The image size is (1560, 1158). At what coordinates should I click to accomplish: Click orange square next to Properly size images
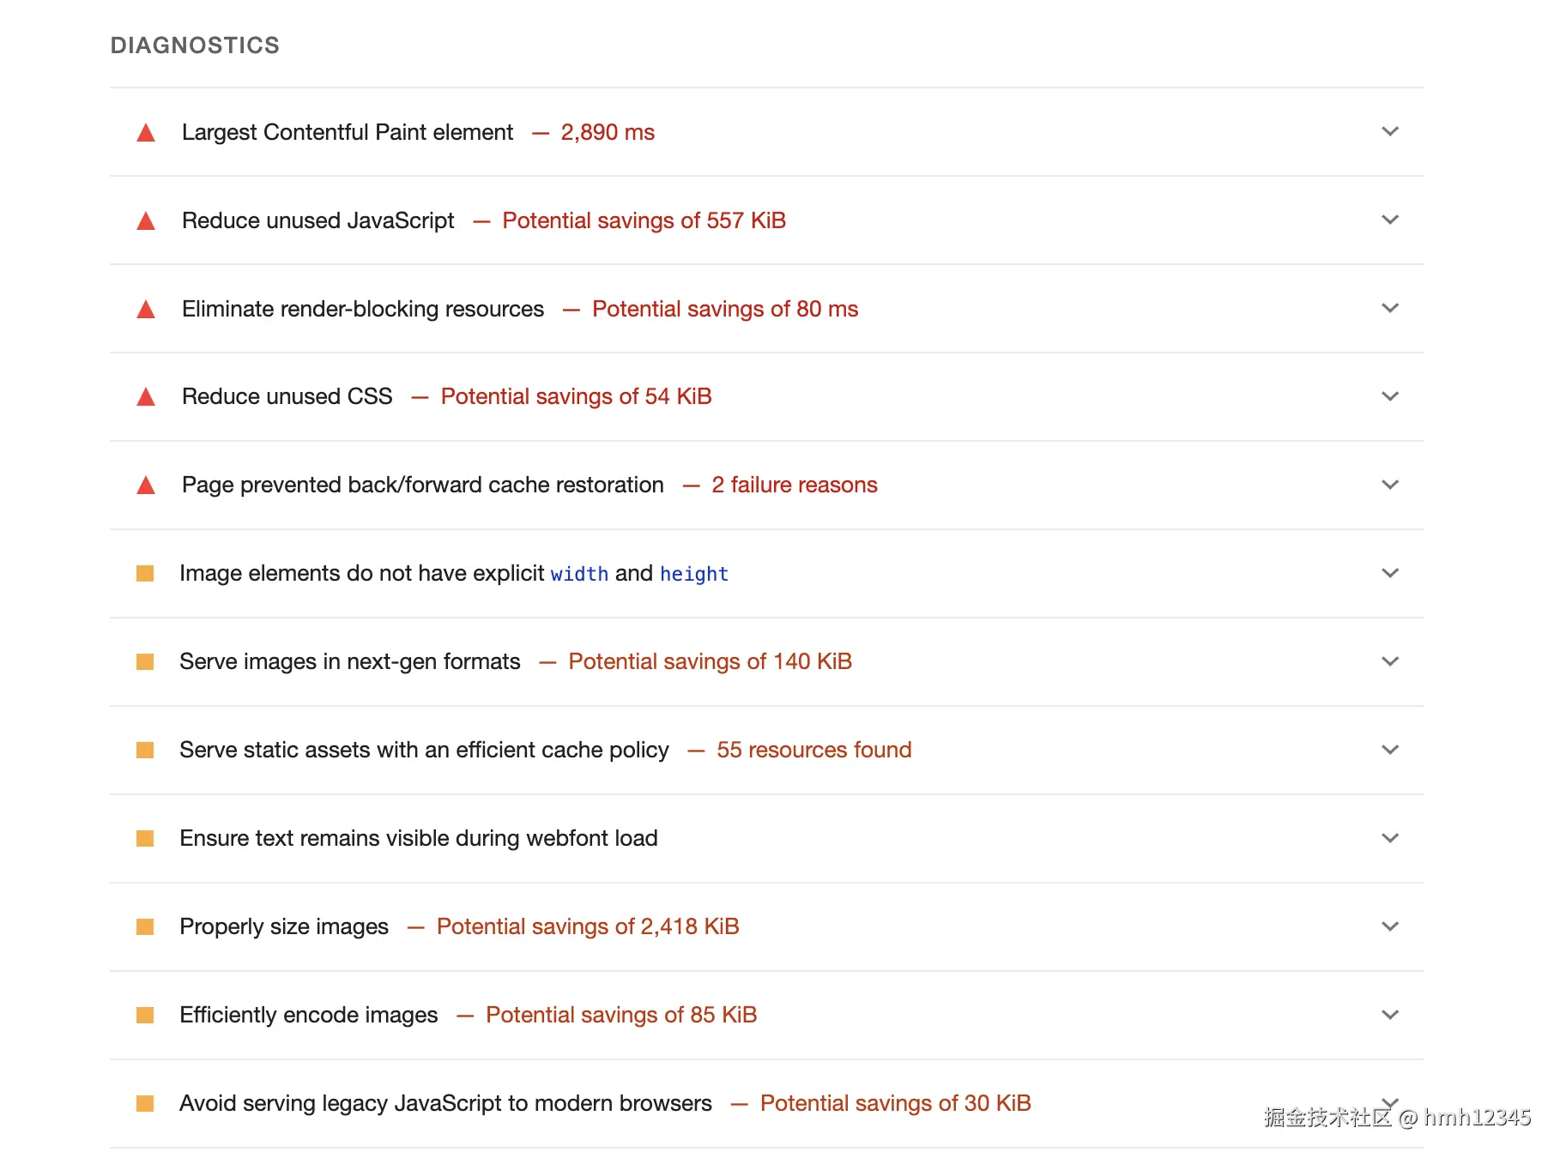145,926
